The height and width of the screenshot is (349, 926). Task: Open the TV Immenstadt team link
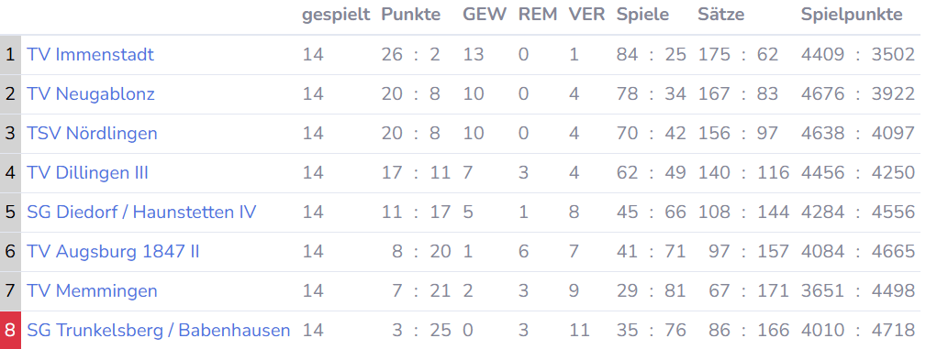(x=90, y=55)
